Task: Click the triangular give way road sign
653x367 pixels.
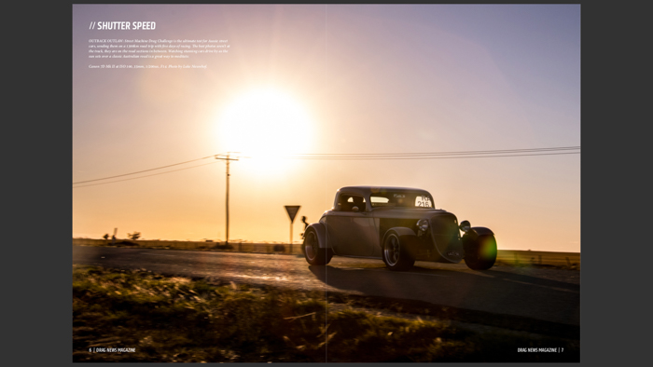Action: pos(292,213)
